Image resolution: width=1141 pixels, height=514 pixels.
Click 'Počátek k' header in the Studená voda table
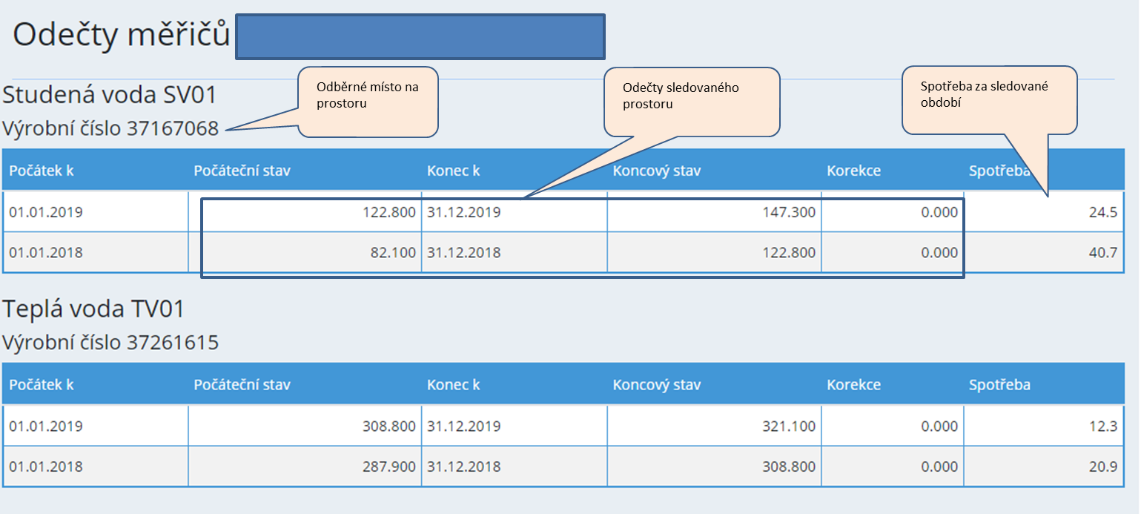click(42, 171)
